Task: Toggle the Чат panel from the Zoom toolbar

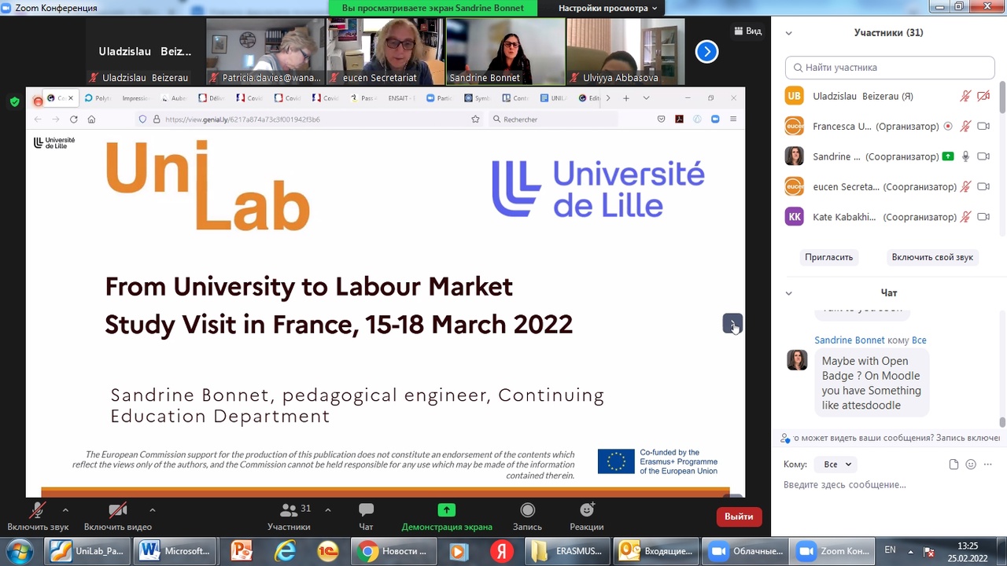Action: 366,516
